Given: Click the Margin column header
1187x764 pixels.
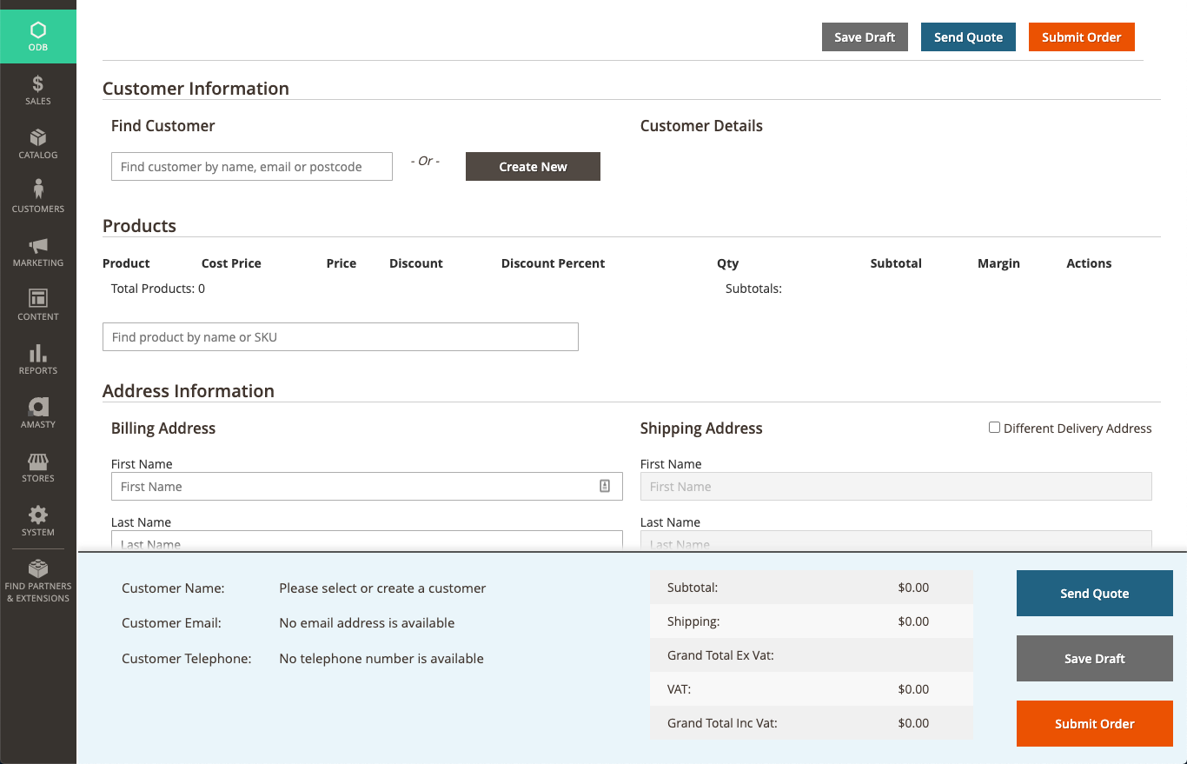Looking at the screenshot, I should 998,263.
